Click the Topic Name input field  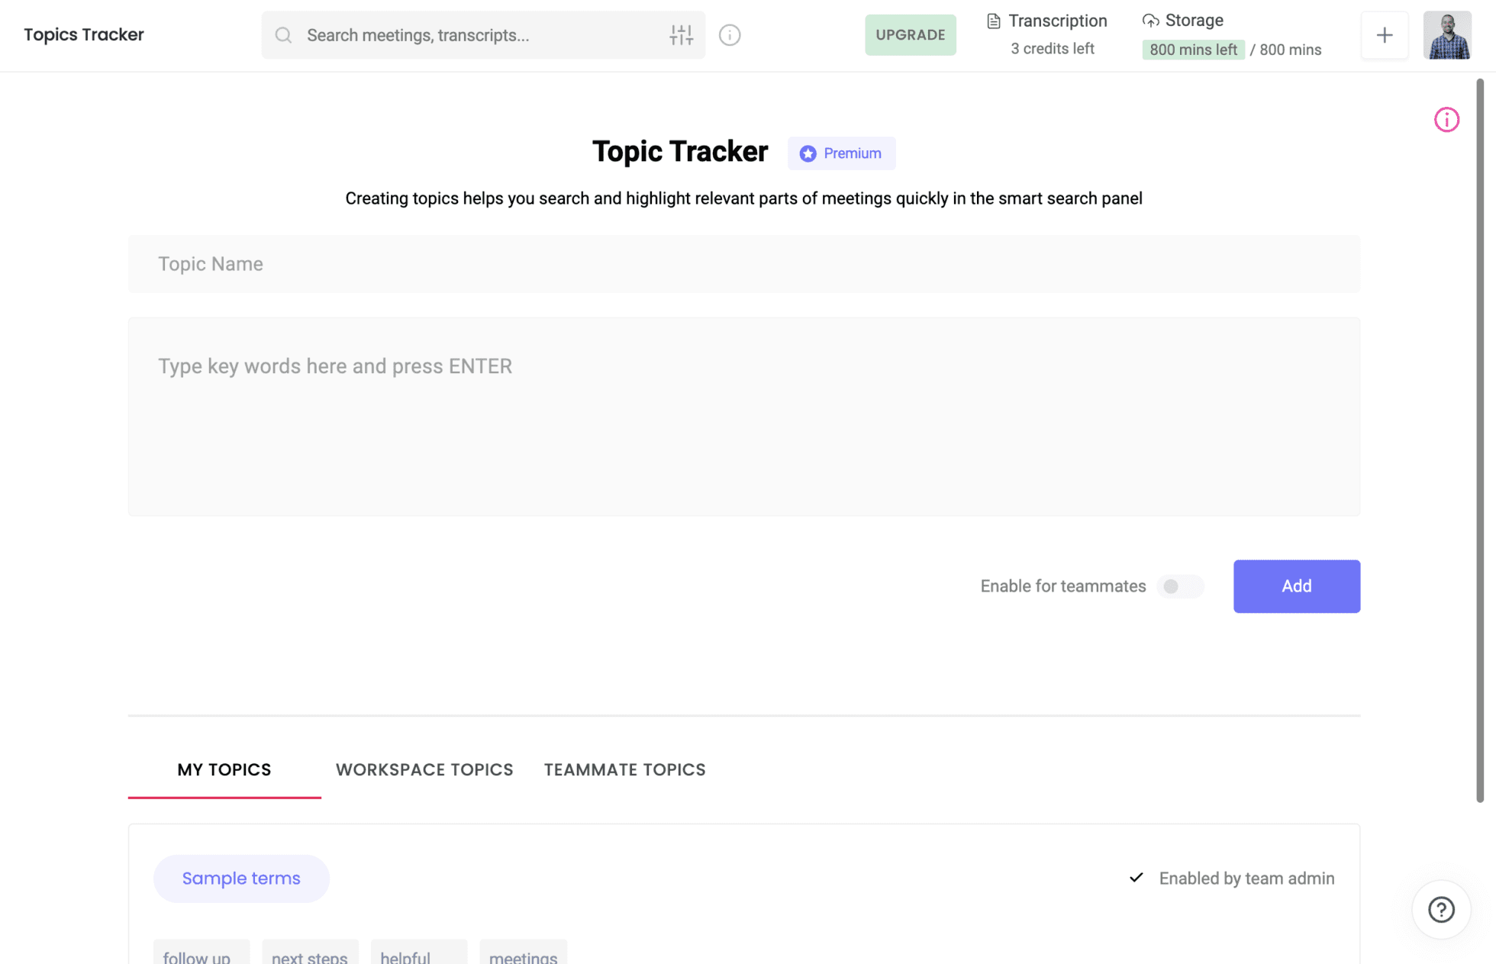pyautogui.click(x=743, y=264)
